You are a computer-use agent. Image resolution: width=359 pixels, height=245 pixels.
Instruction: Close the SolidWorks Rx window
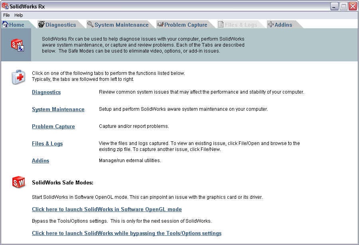tap(353, 6)
